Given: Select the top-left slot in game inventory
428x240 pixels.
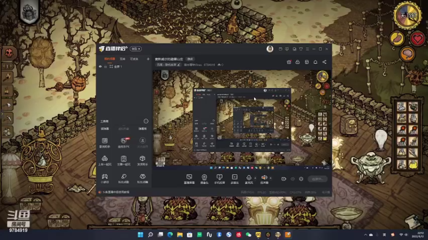Looking at the screenshot, I should point(402,106).
